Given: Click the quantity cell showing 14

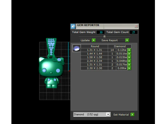Looking at the screenshot, I should pyautogui.click(x=112, y=50).
